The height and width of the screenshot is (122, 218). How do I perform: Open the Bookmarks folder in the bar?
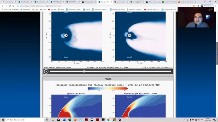tap(14, 9)
